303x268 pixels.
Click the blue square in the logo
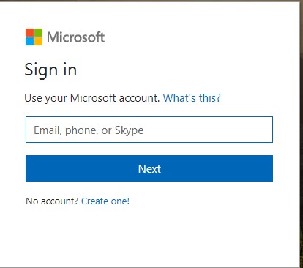point(29,41)
